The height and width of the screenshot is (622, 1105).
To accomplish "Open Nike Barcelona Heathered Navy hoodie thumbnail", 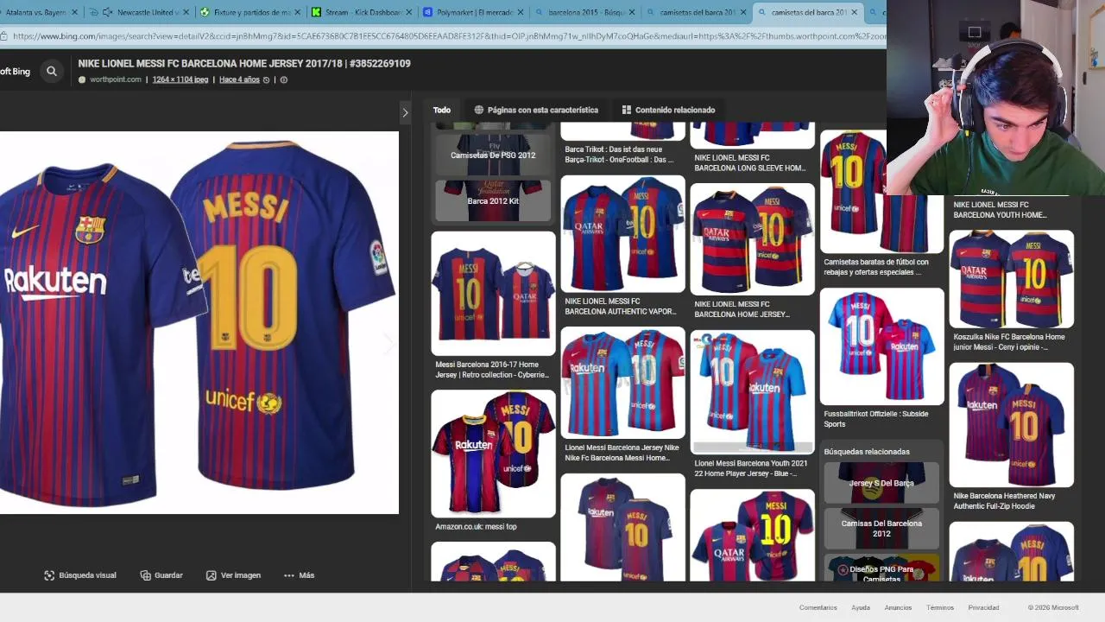I will coord(1011,425).
